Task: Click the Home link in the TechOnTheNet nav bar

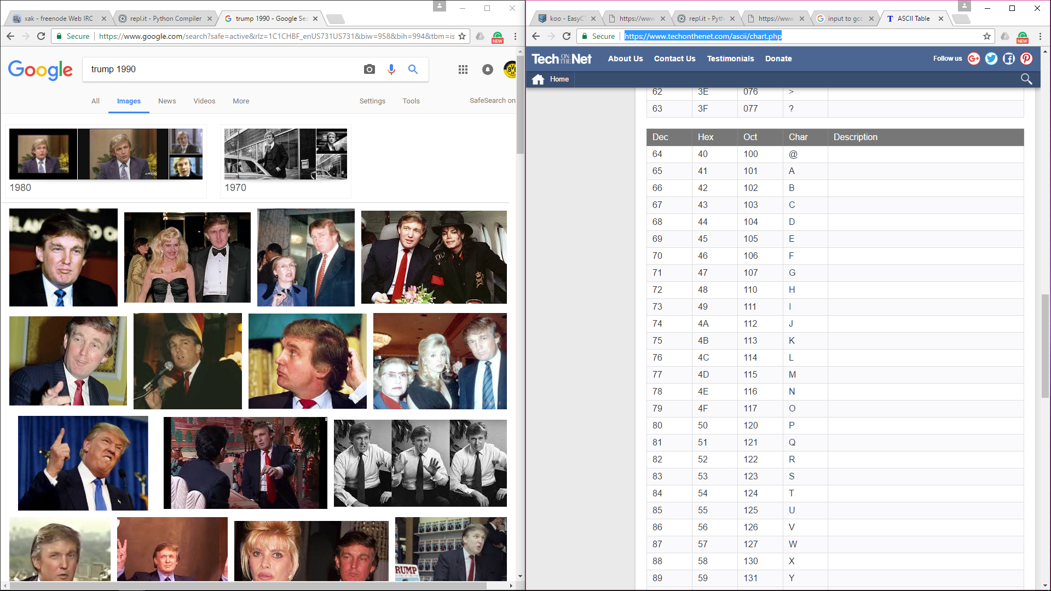Action: click(559, 79)
